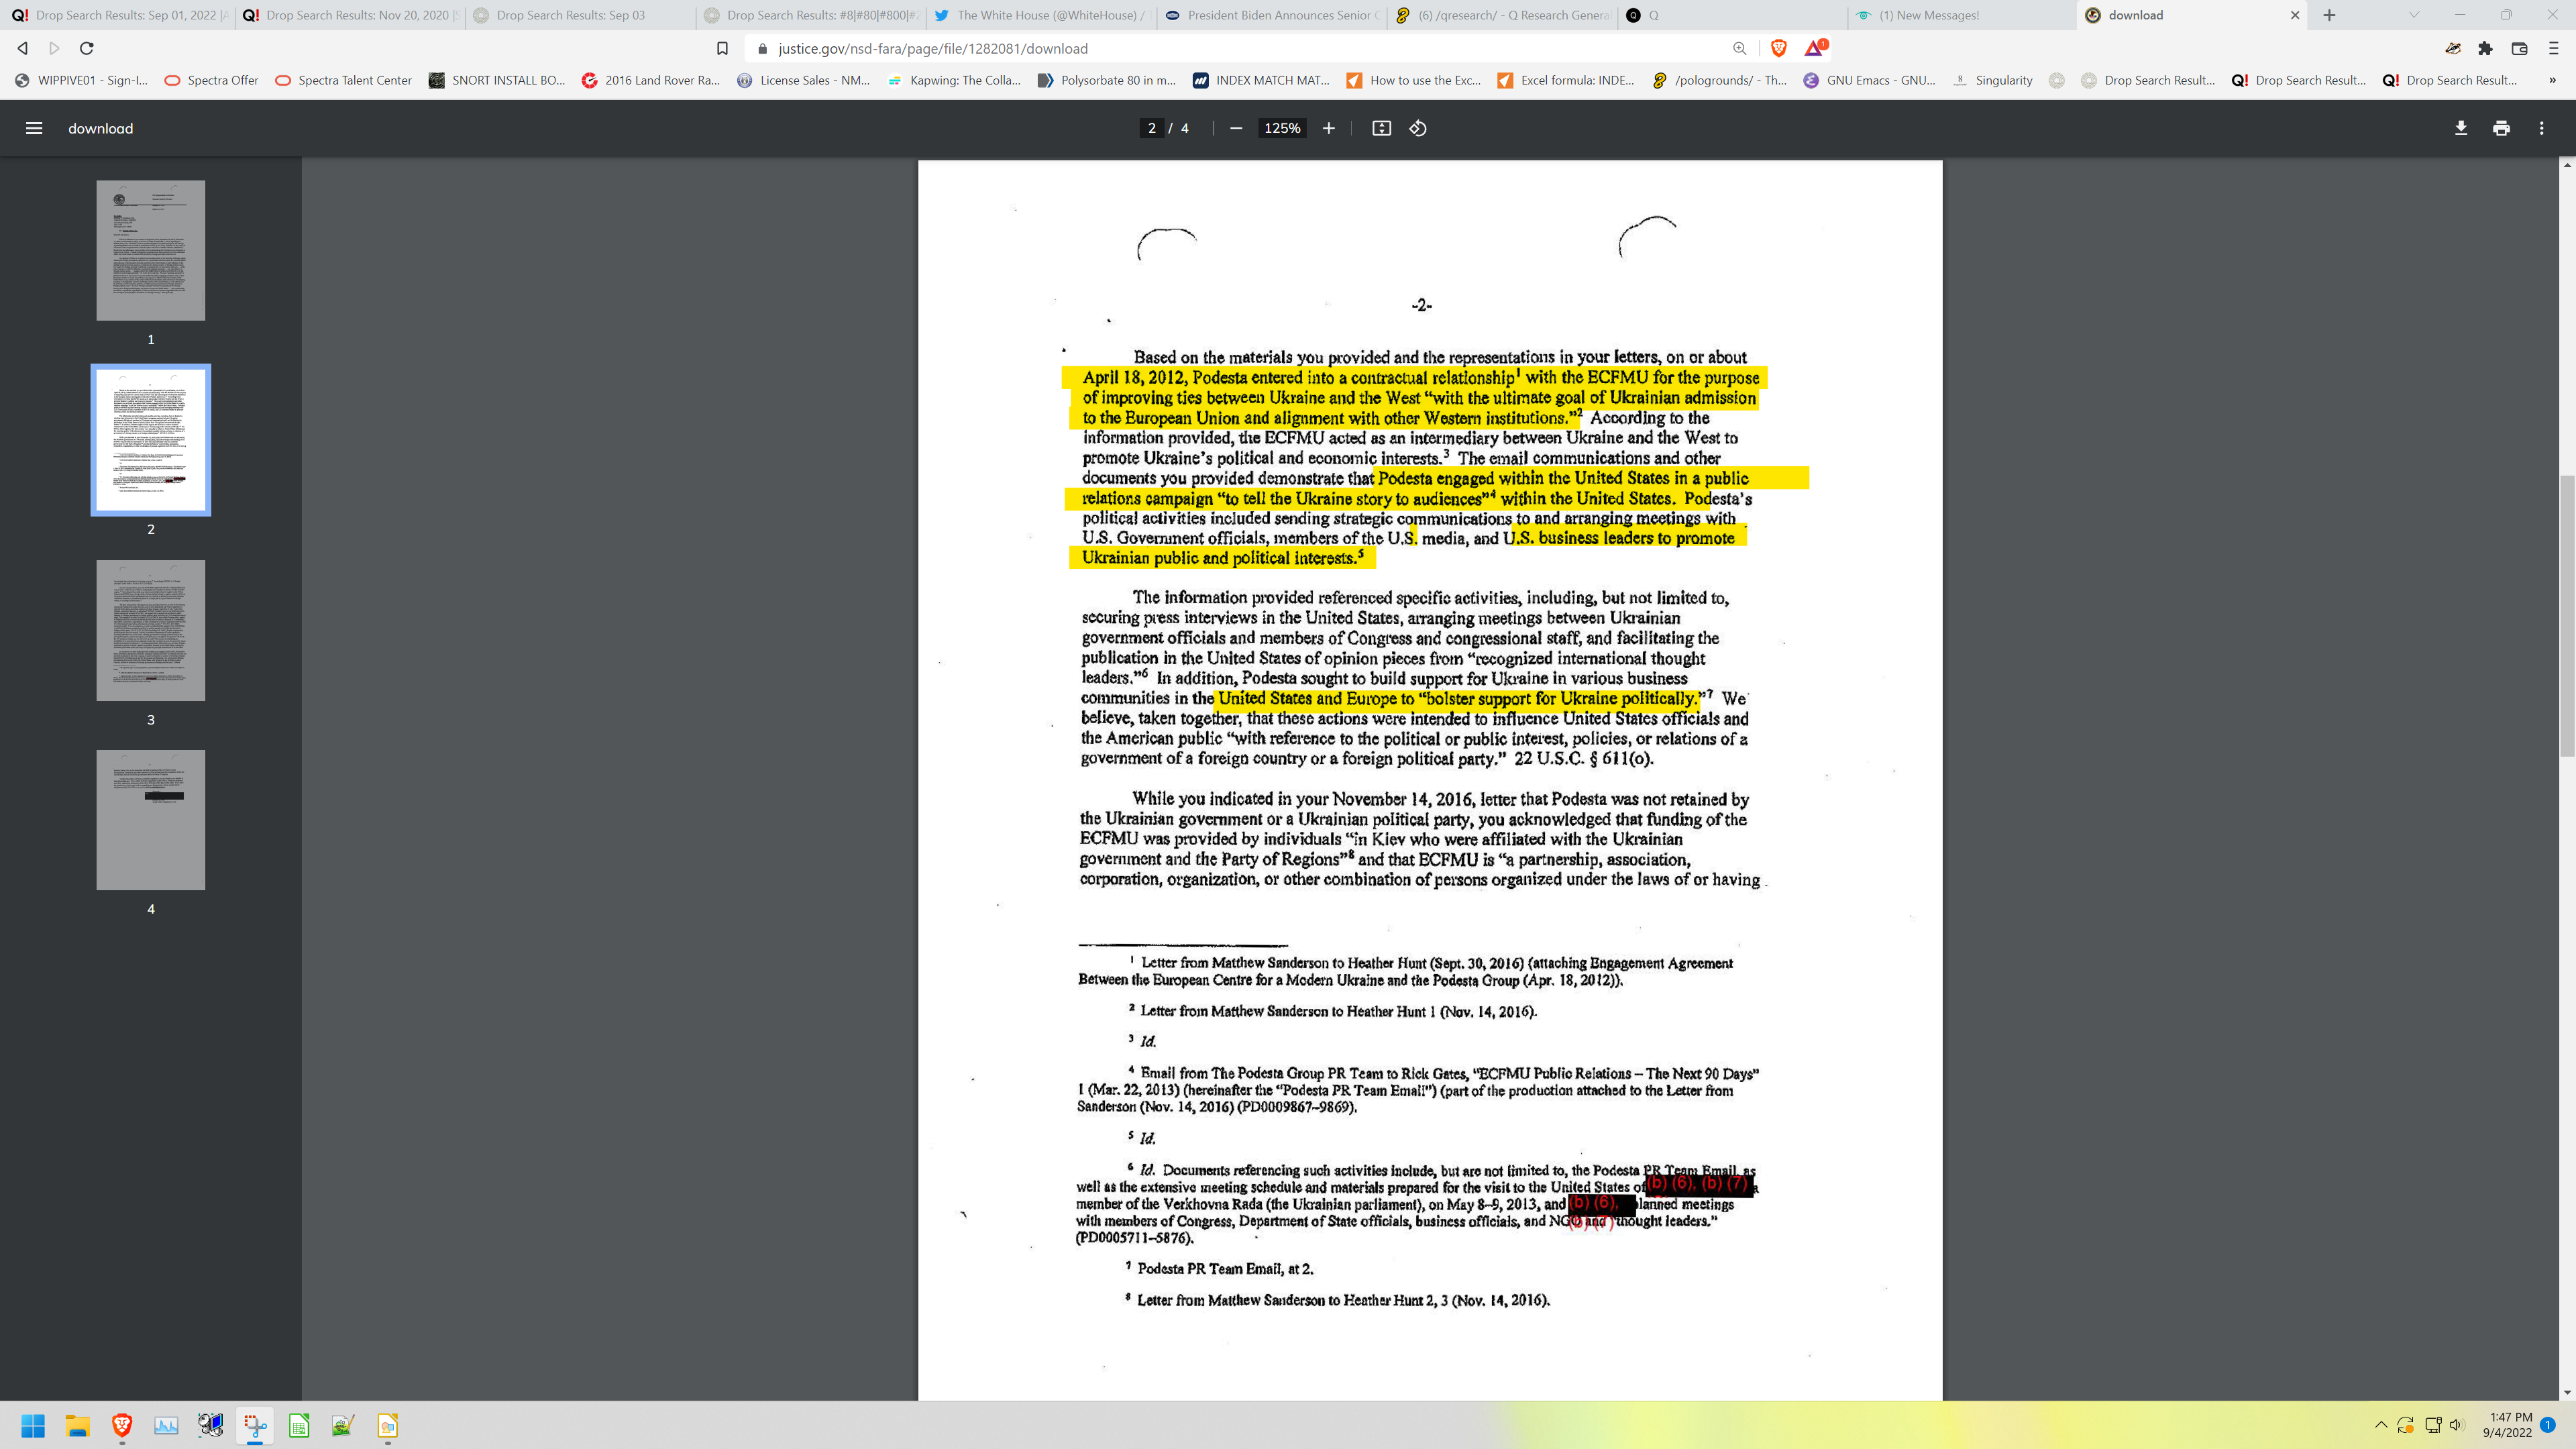Open the Snipping Tool taskbar icon
The height and width of the screenshot is (1449, 2576).
(x=255, y=1426)
